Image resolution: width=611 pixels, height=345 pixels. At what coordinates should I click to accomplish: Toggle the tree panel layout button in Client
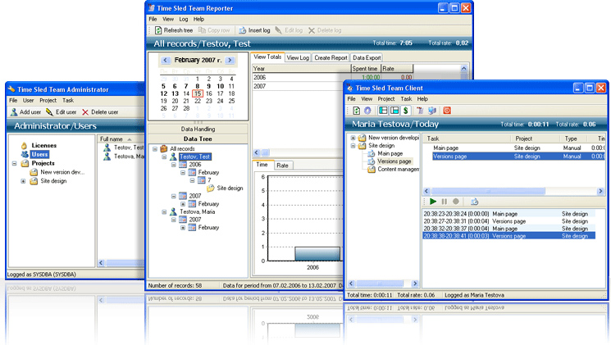[383, 111]
